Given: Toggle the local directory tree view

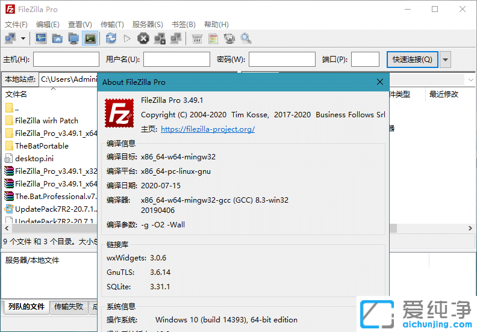Looking at the screenshot, I should coord(57,38).
